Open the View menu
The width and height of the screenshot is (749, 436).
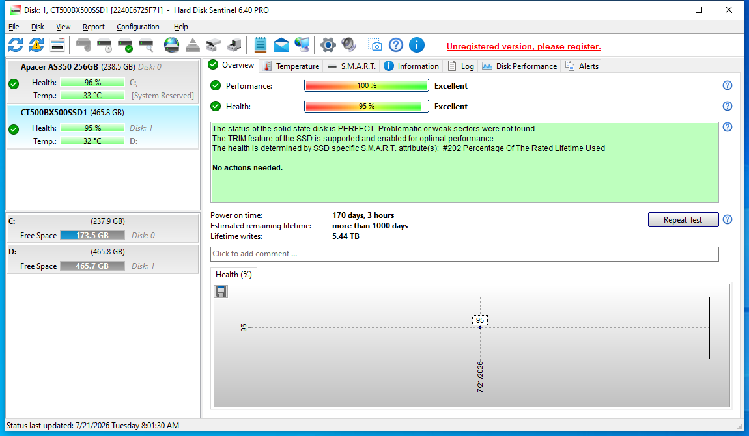63,27
